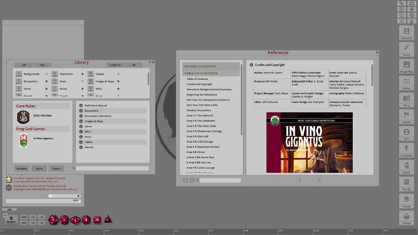Open the Combat Tracker sword icon
Image resolution: width=418 pixels, height=235 pixels.
[402, 4]
